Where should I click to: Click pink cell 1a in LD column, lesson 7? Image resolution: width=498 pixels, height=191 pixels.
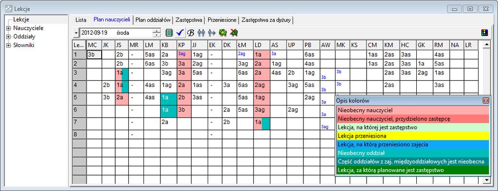(x=262, y=123)
